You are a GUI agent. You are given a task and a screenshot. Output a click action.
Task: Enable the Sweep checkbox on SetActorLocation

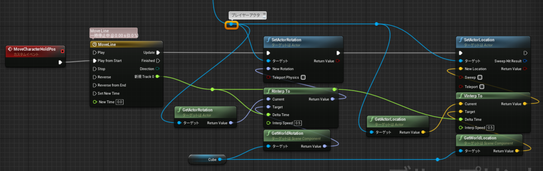pos(480,78)
